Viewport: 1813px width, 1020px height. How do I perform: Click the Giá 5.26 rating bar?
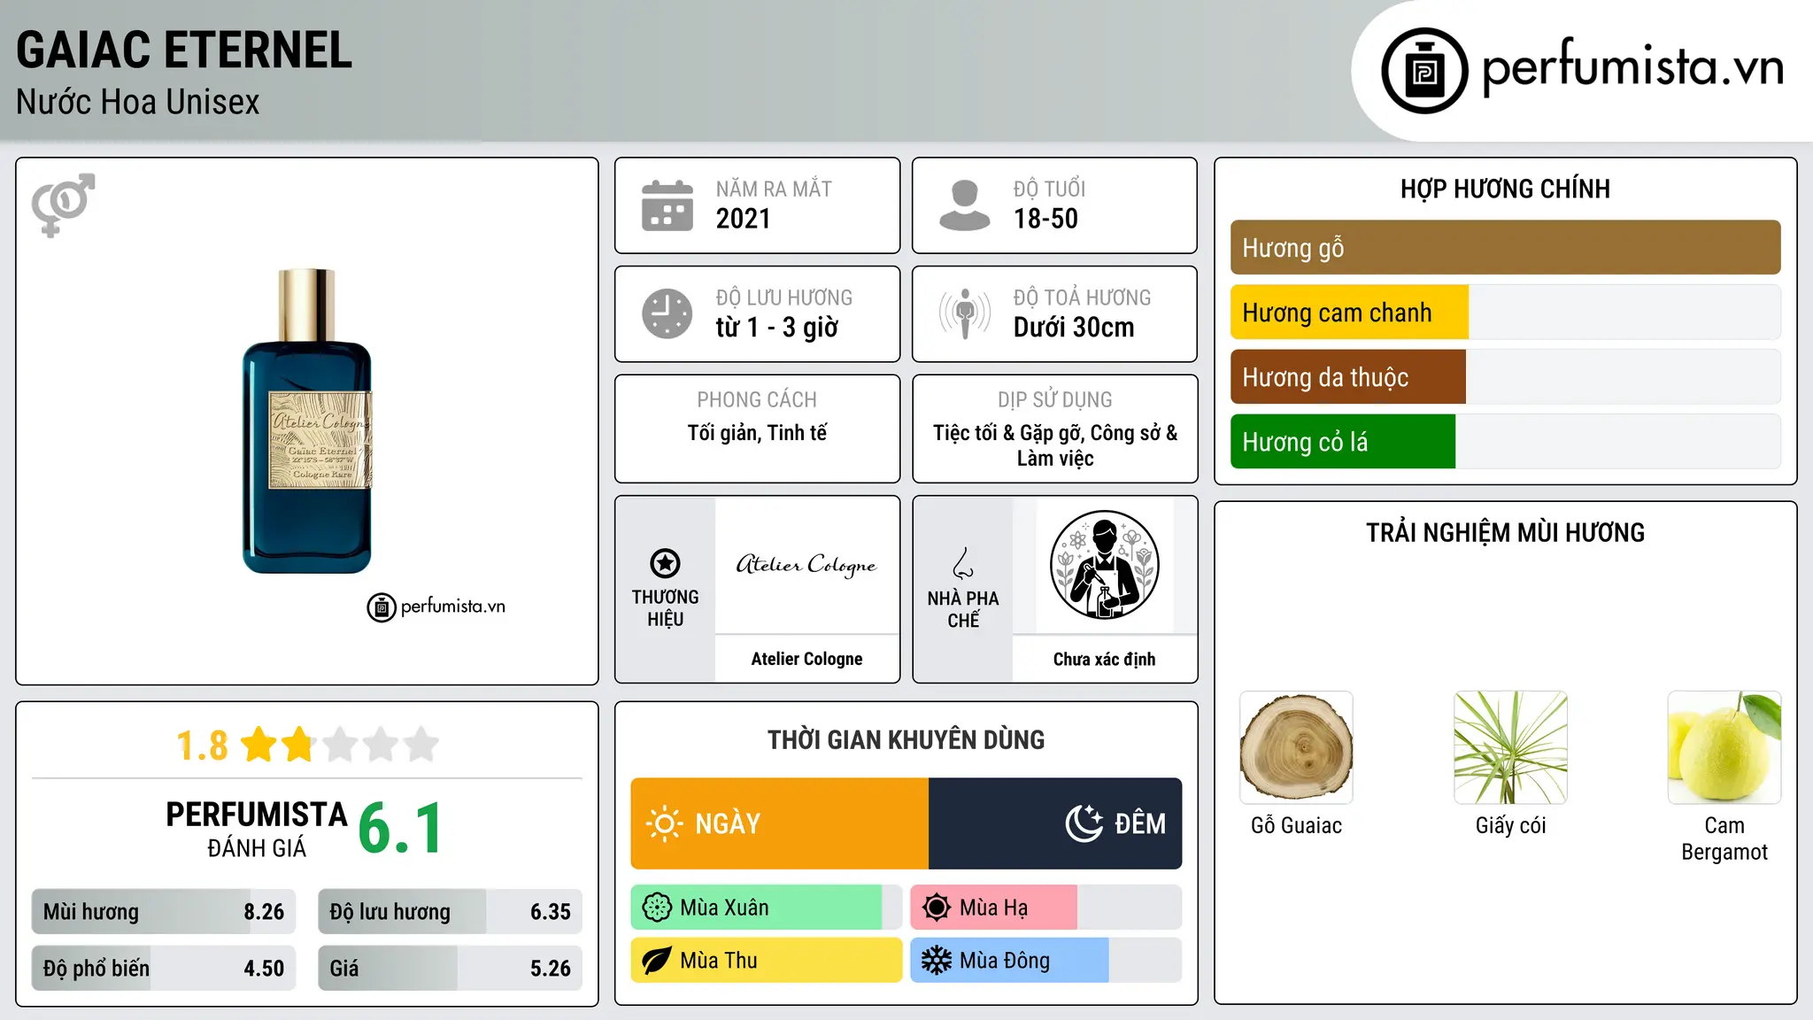(450, 969)
